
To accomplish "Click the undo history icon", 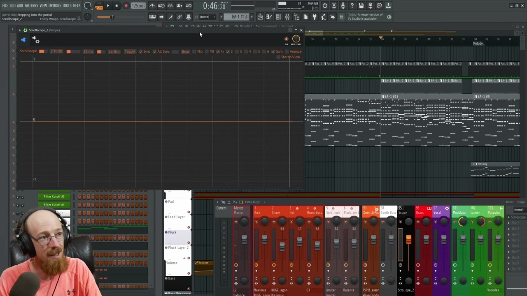I will 325,6.
